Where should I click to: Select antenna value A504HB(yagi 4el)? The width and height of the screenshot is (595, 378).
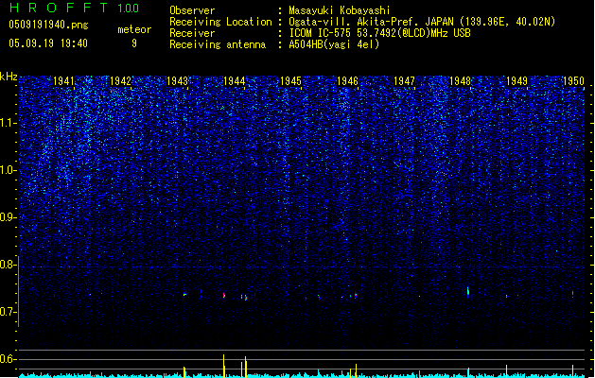(334, 44)
